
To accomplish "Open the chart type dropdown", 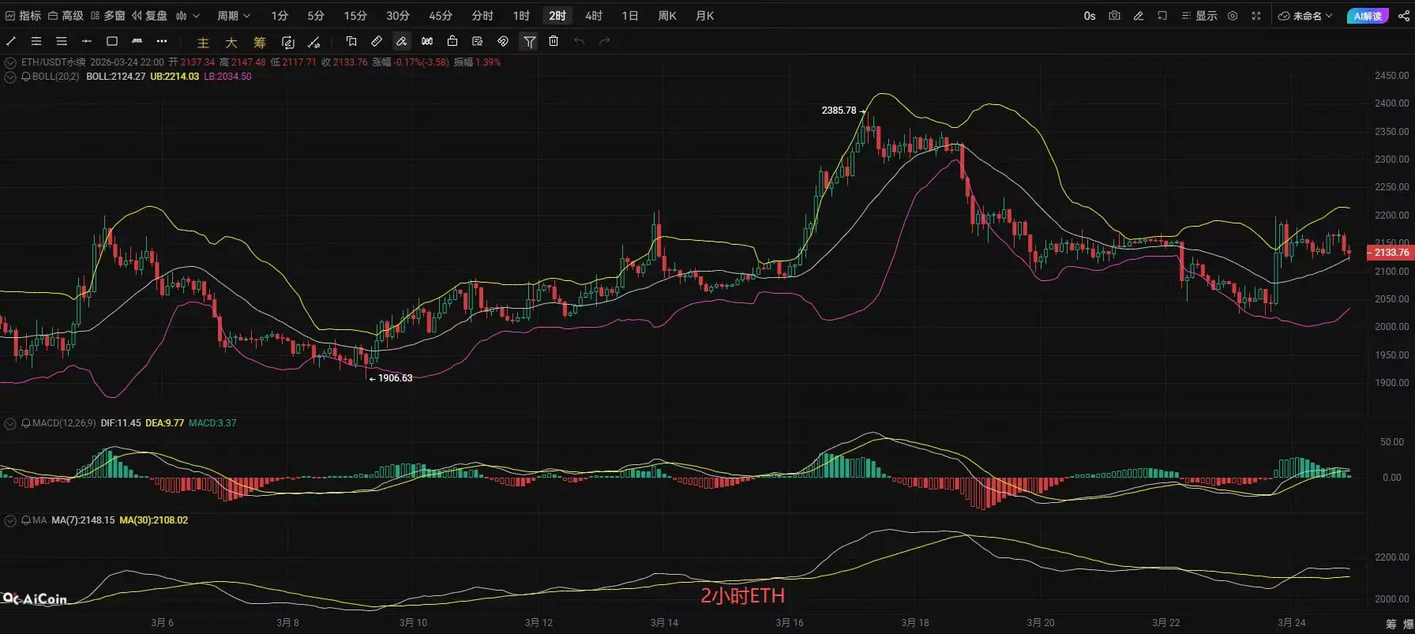I will pyautogui.click(x=188, y=16).
